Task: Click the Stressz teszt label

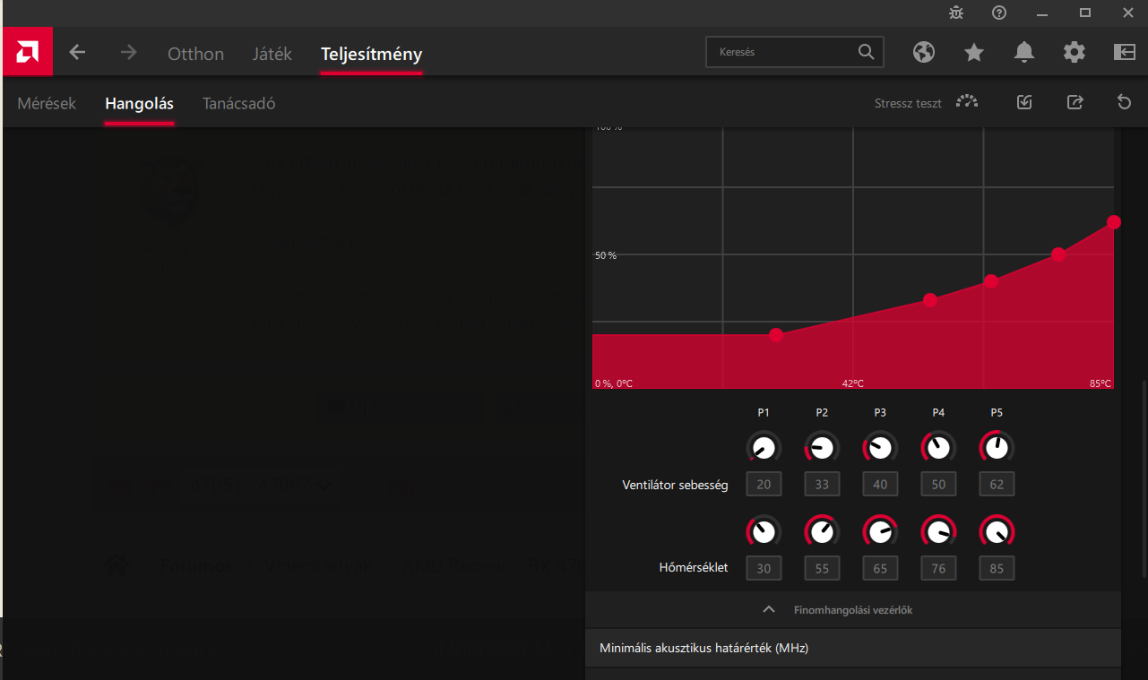Action: coord(908,103)
